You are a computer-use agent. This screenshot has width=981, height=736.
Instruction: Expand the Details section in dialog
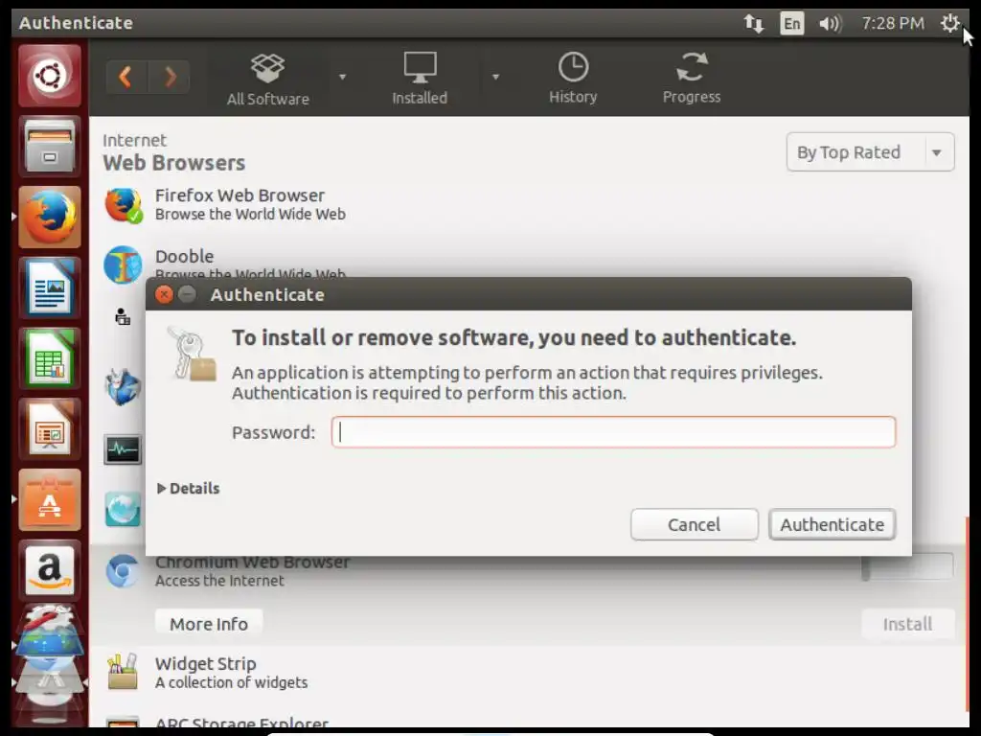[x=189, y=488]
